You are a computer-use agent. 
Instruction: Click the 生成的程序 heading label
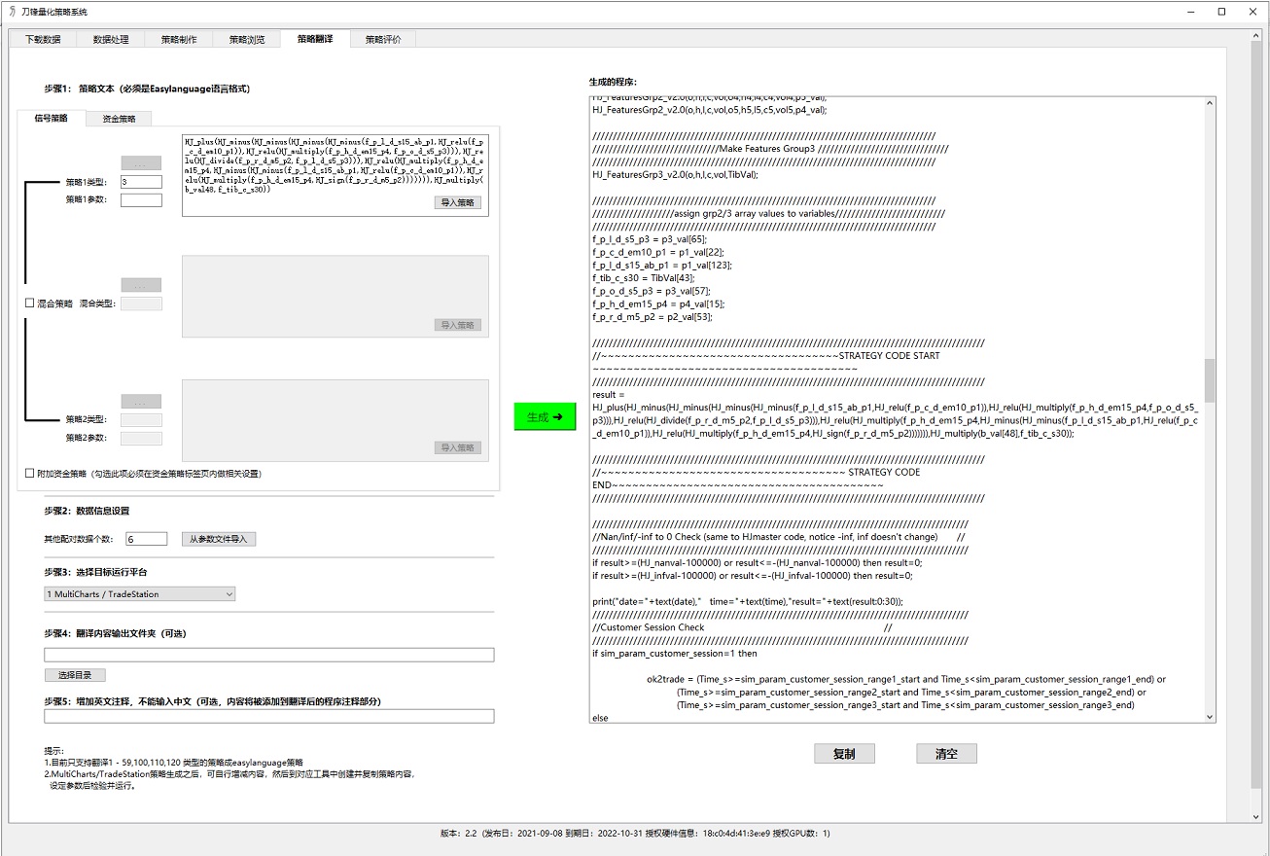[x=613, y=82]
